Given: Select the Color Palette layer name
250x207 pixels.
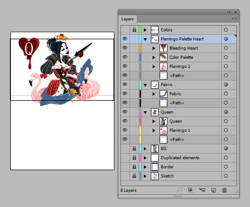Looking at the screenshot, I should [x=181, y=57].
